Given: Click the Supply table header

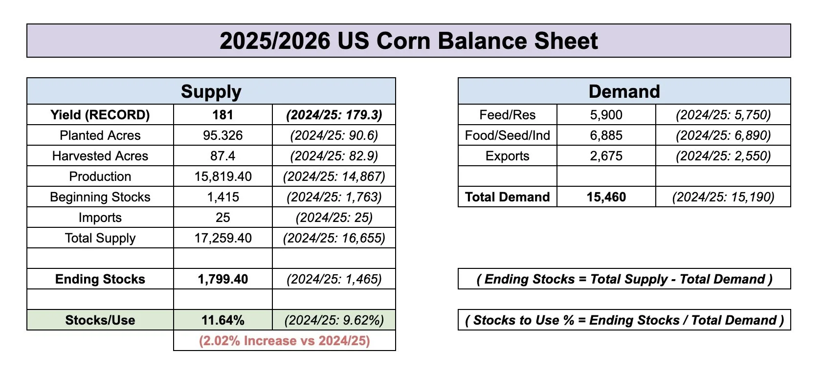Looking at the screenshot, I should tap(211, 91).
